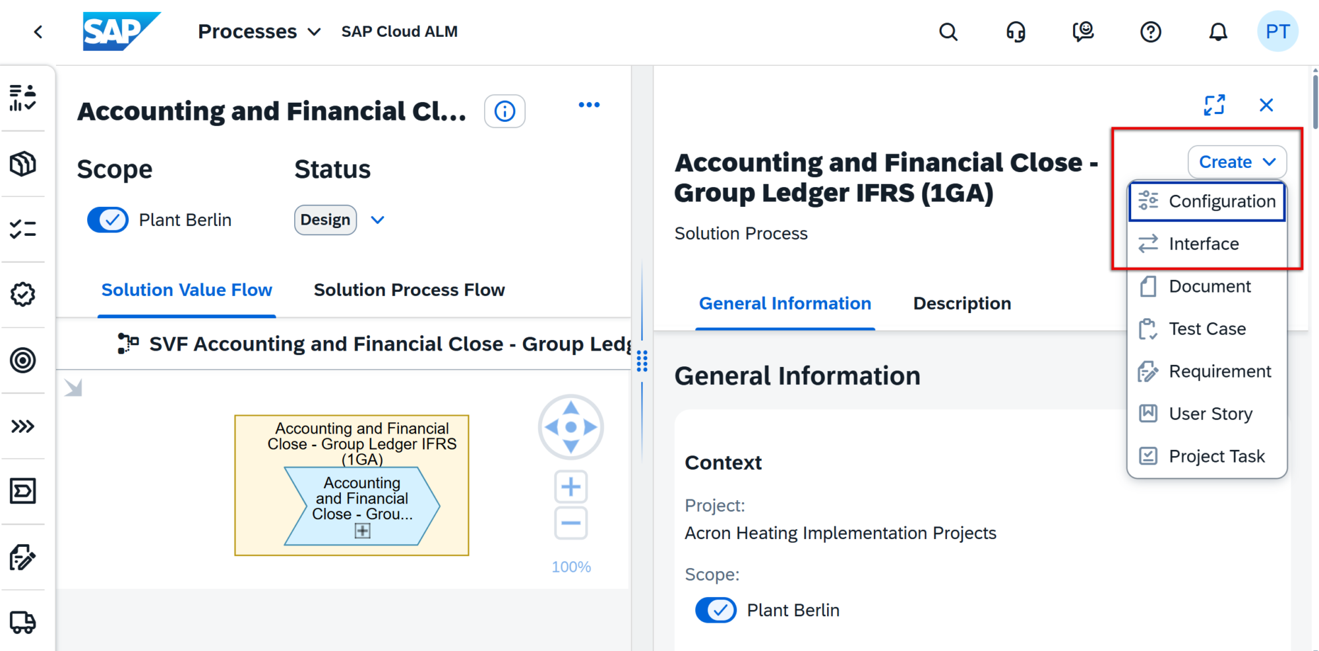Click zoom in plus button on diagram
This screenshot has width=1319, height=651.
coord(570,488)
